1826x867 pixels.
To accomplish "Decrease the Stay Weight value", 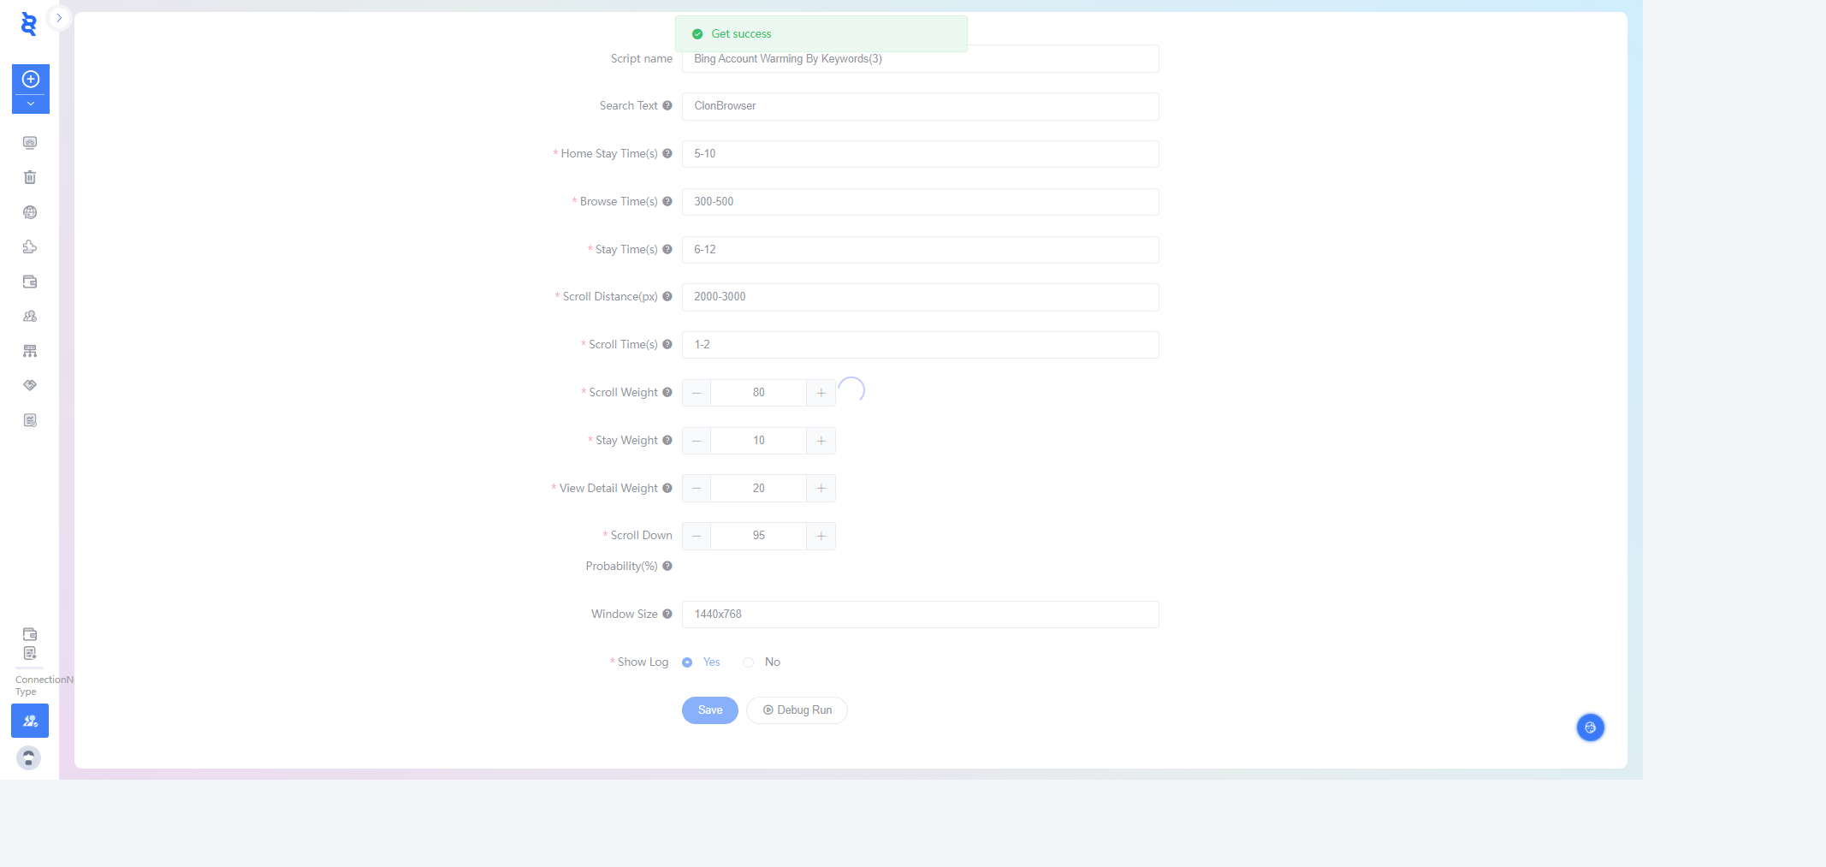I will tap(697, 441).
